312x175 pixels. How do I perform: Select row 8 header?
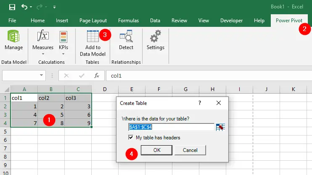5,157
